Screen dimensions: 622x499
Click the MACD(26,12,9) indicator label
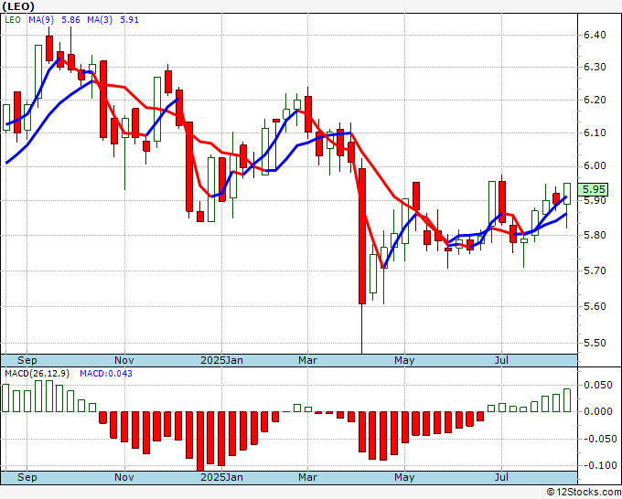pyautogui.click(x=37, y=374)
